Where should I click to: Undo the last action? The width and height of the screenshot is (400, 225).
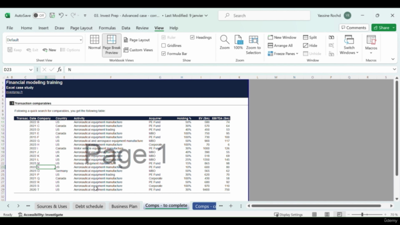click(x=61, y=15)
